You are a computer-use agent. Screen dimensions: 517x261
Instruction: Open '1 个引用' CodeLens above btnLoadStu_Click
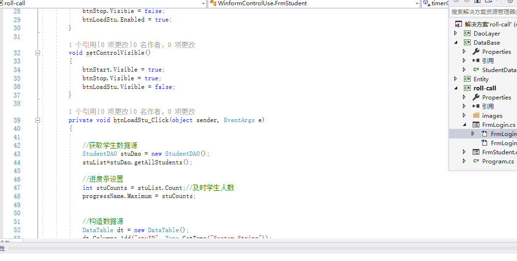82,112
